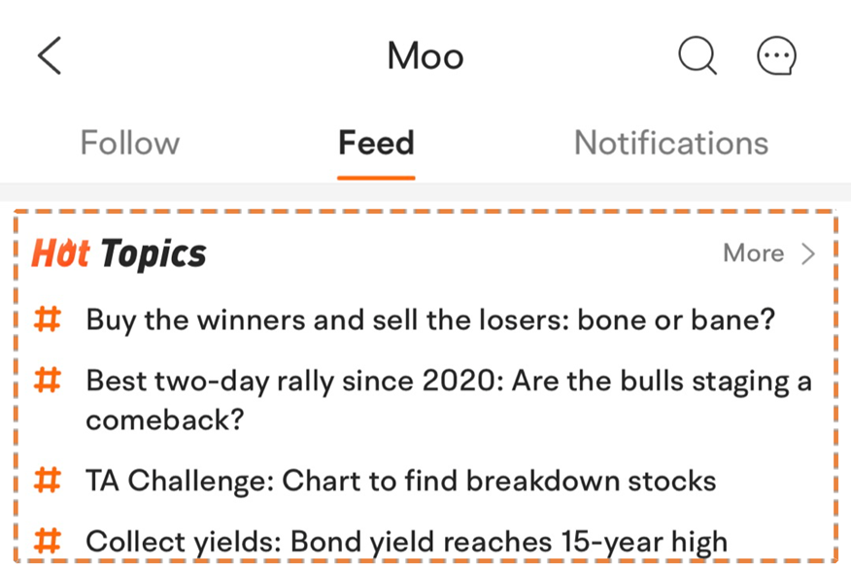
Task: Go back using the left arrow
Action: (50, 55)
